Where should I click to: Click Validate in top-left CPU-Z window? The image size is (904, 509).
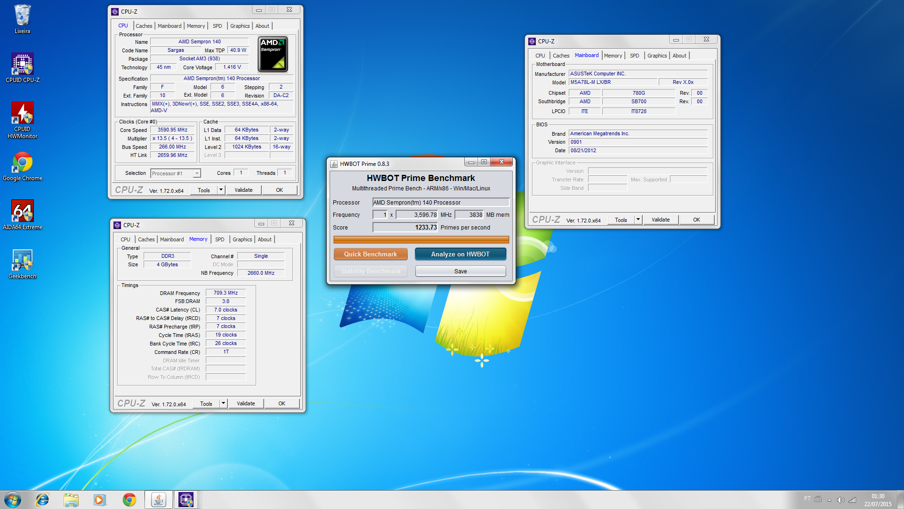click(243, 190)
